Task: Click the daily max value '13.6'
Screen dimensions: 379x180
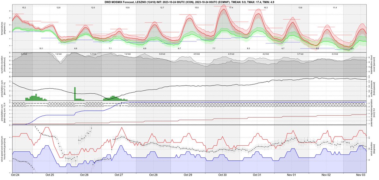Action: [300, 7]
